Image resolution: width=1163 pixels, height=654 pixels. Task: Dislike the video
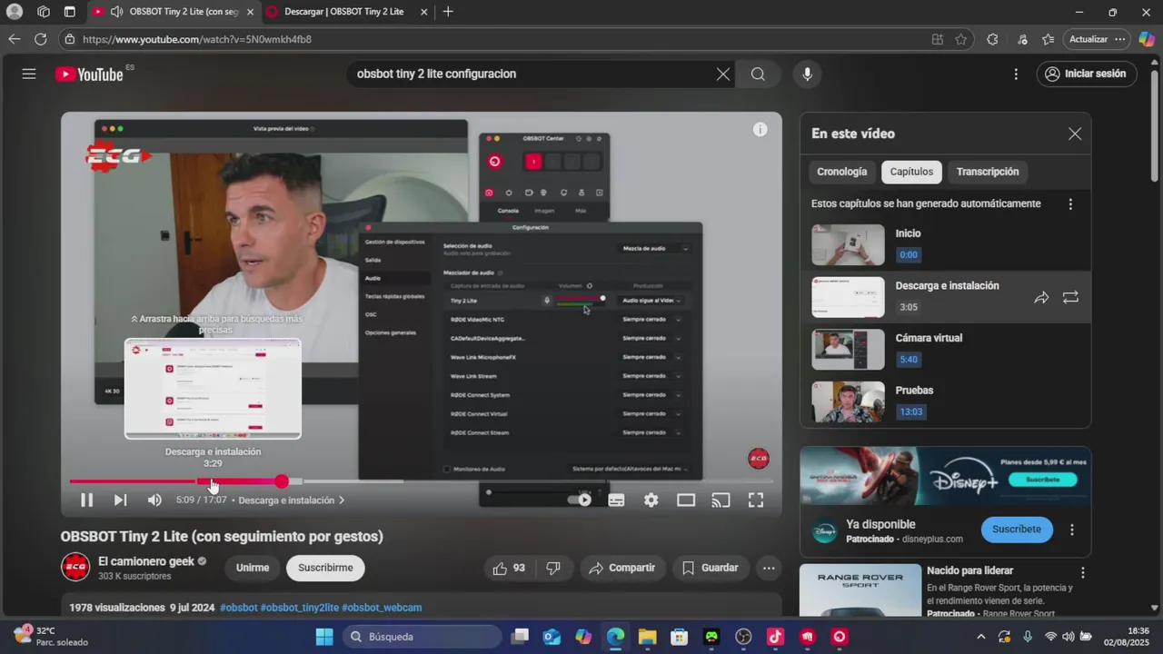(553, 568)
